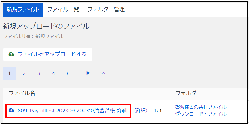The width and height of the screenshot is (249, 125).
Task: Click the フォルダー column header
Action: coord(188,93)
